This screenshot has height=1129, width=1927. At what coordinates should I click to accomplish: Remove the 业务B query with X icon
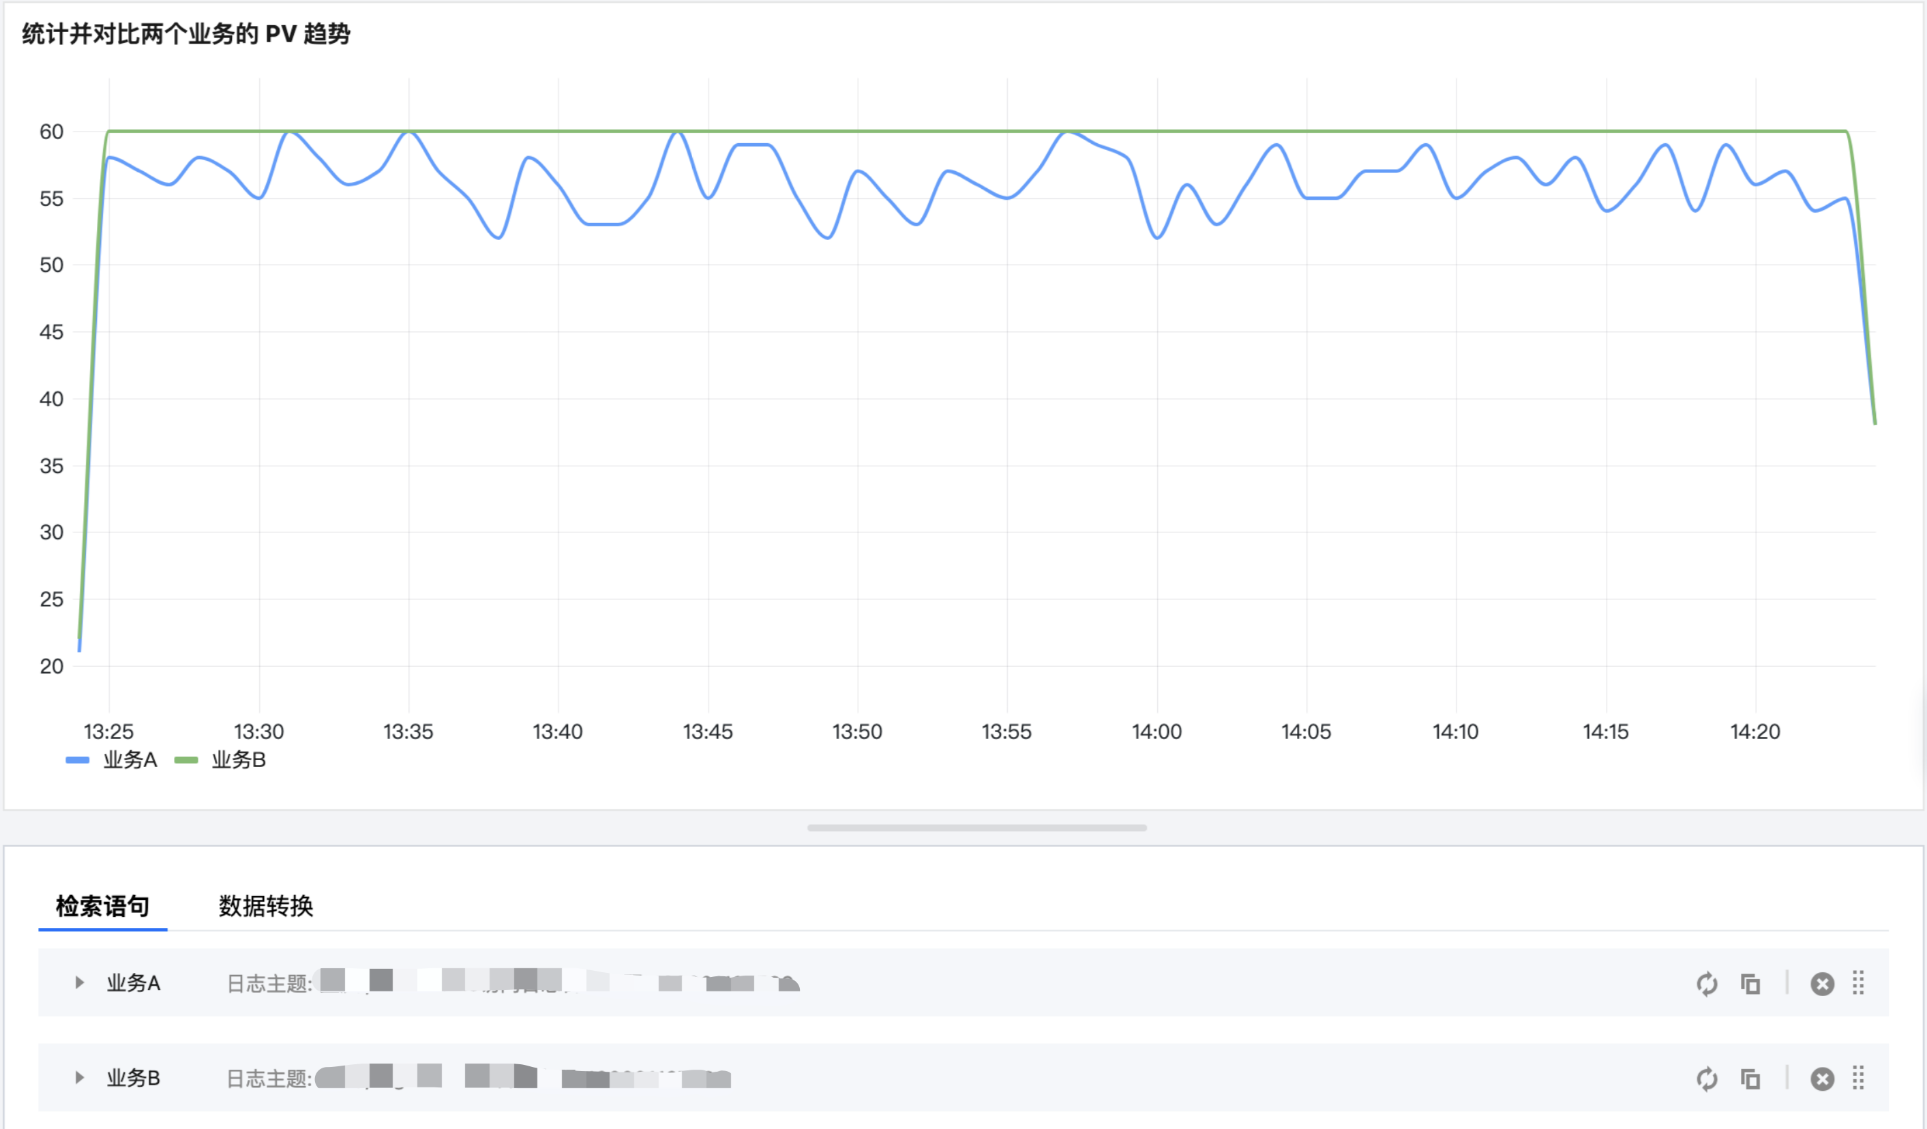click(1822, 1079)
